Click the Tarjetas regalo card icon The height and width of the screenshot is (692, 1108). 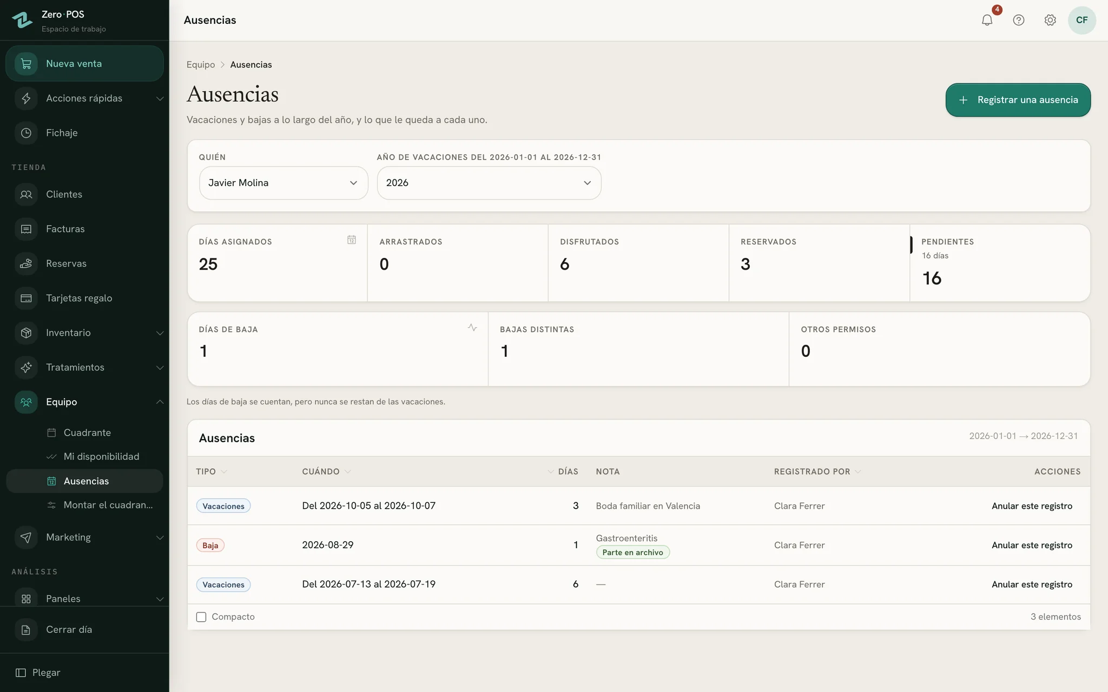tap(26, 298)
